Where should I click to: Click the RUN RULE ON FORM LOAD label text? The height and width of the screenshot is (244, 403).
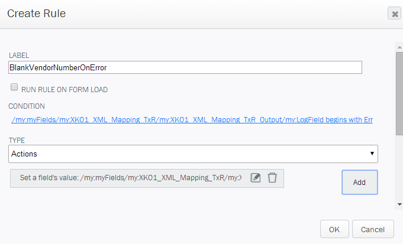pos(65,90)
